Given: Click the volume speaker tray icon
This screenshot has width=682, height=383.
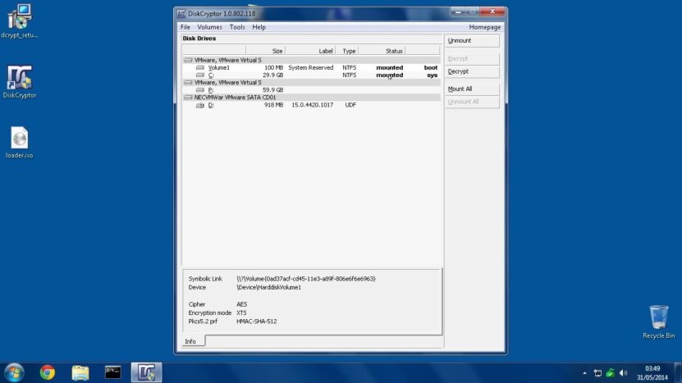Looking at the screenshot, I should (x=623, y=373).
